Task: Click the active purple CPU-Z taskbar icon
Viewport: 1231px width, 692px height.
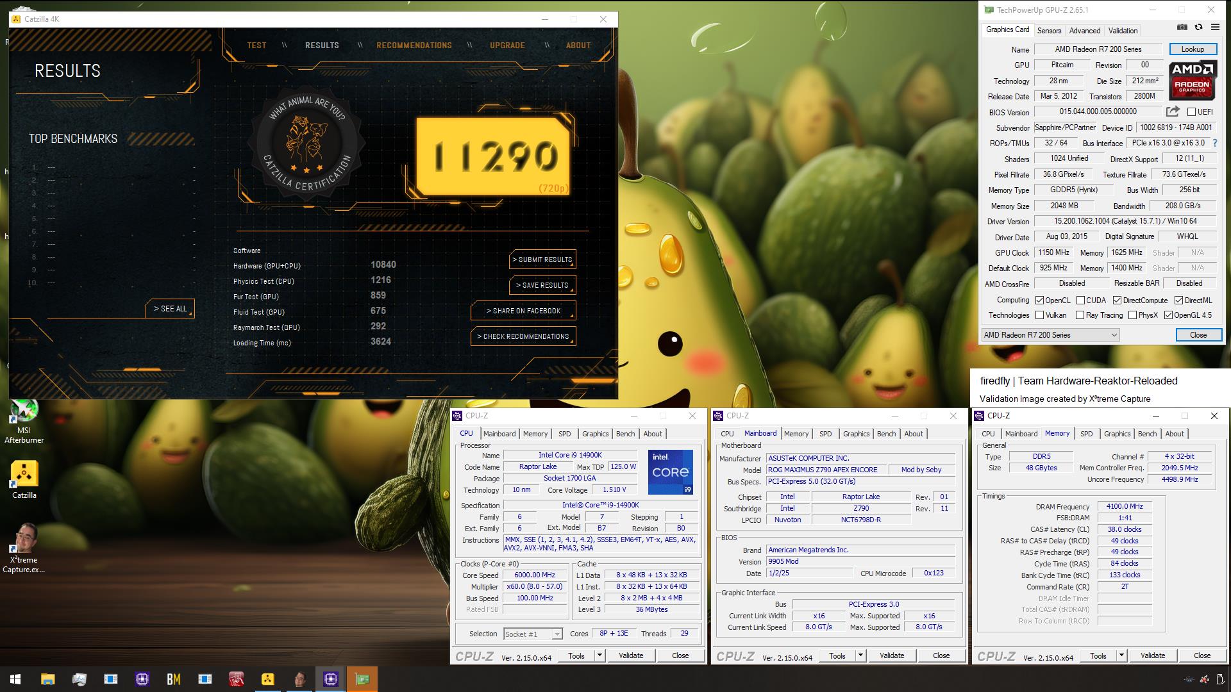Action: point(331,679)
